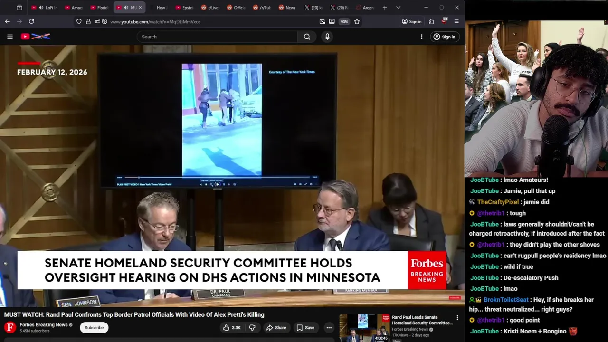Open the 90% zoom level indicator
This screenshot has height=342, width=608.
click(x=344, y=21)
